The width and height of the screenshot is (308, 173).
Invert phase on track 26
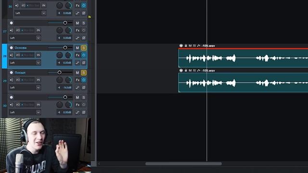[84, 13]
